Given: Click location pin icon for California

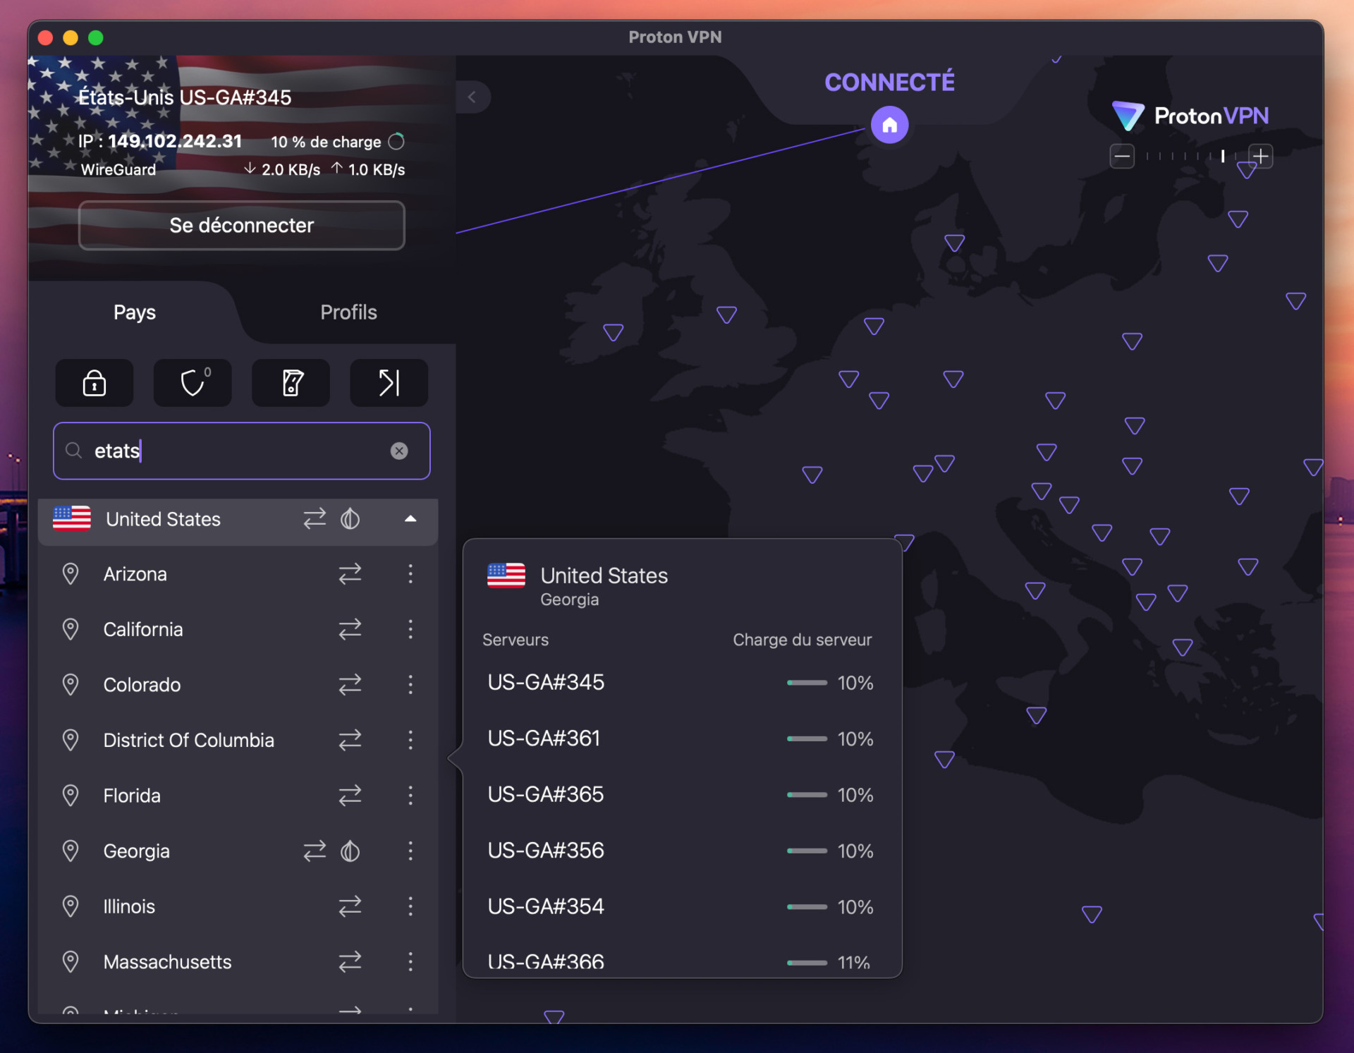Looking at the screenshot, I should click(71, 629).
